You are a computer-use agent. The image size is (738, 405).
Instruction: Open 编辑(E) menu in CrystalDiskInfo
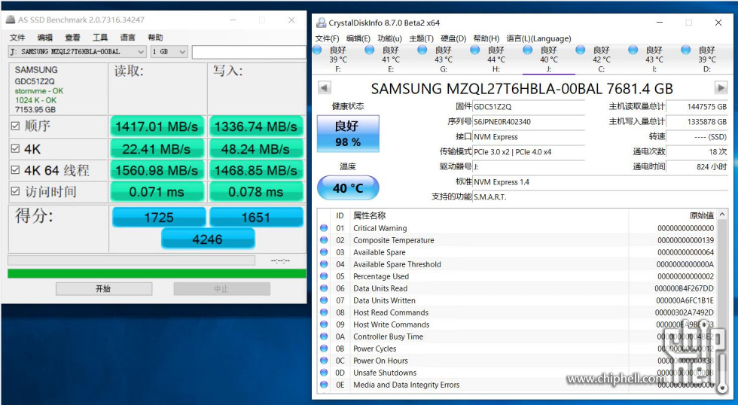click(x=358, y=38)
